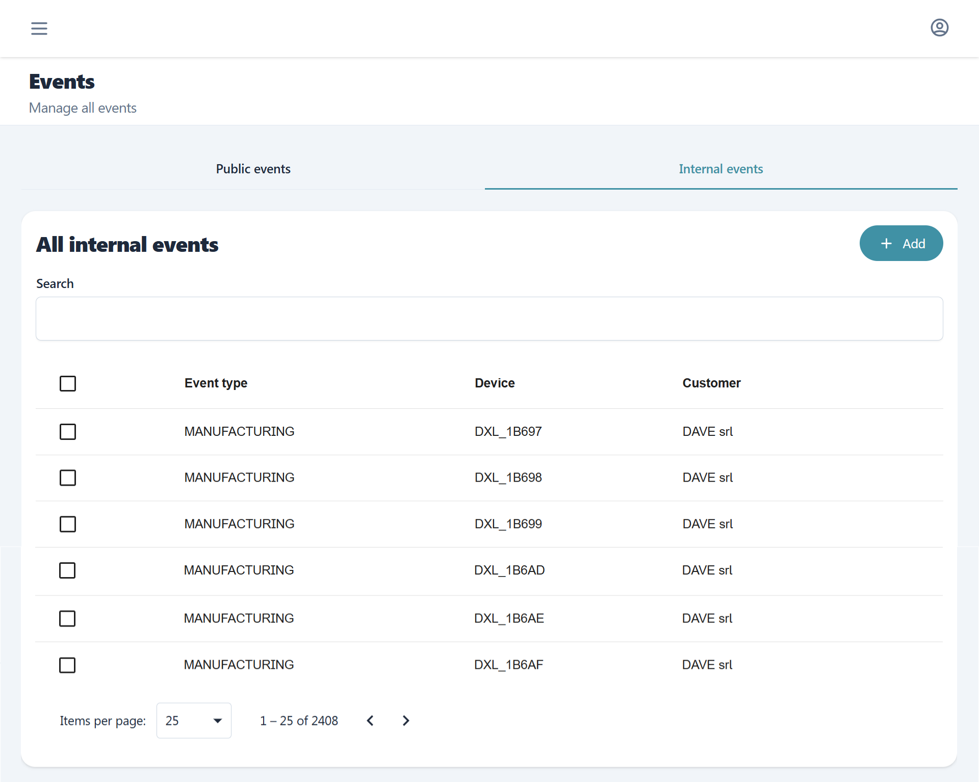Image resolution: width=979 pixels, height=782 pixels.
Task: Switch to the Public events tab
Action: [x=253, y=169]
